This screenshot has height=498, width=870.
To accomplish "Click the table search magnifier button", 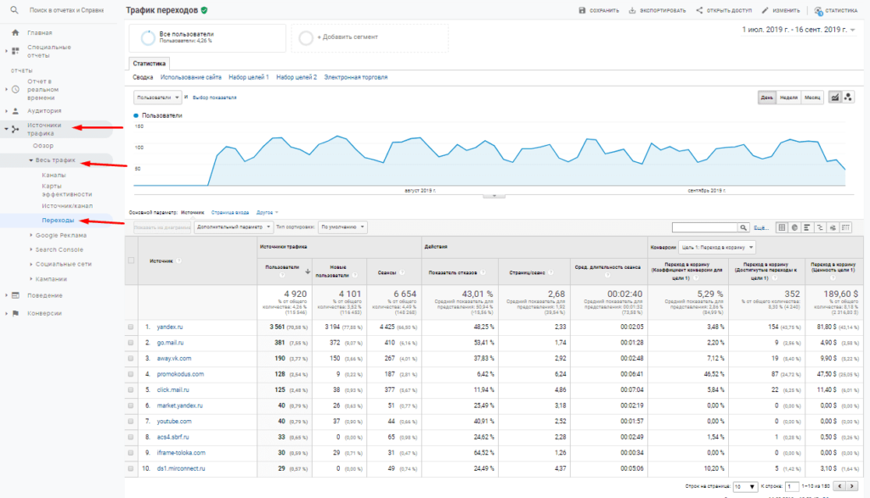I will pos(744,227).
